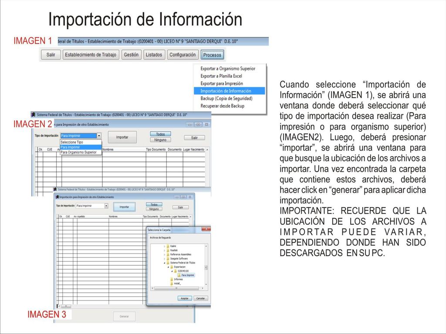Collapse Sistema Federal de Títulos folder arrow
Image resolution: width=446 pixels, height=334 pixels.
click(x=164, y=263)
